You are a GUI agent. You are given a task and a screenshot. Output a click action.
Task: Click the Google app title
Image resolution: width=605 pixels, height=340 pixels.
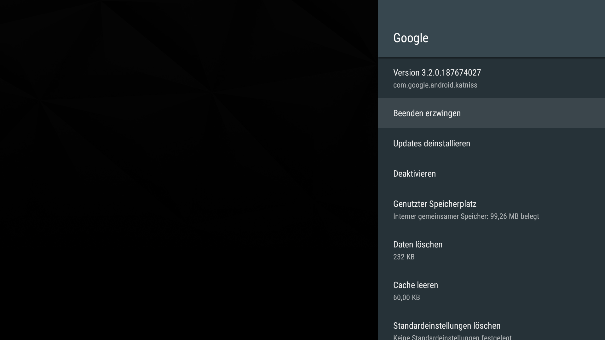coord(411,38)
